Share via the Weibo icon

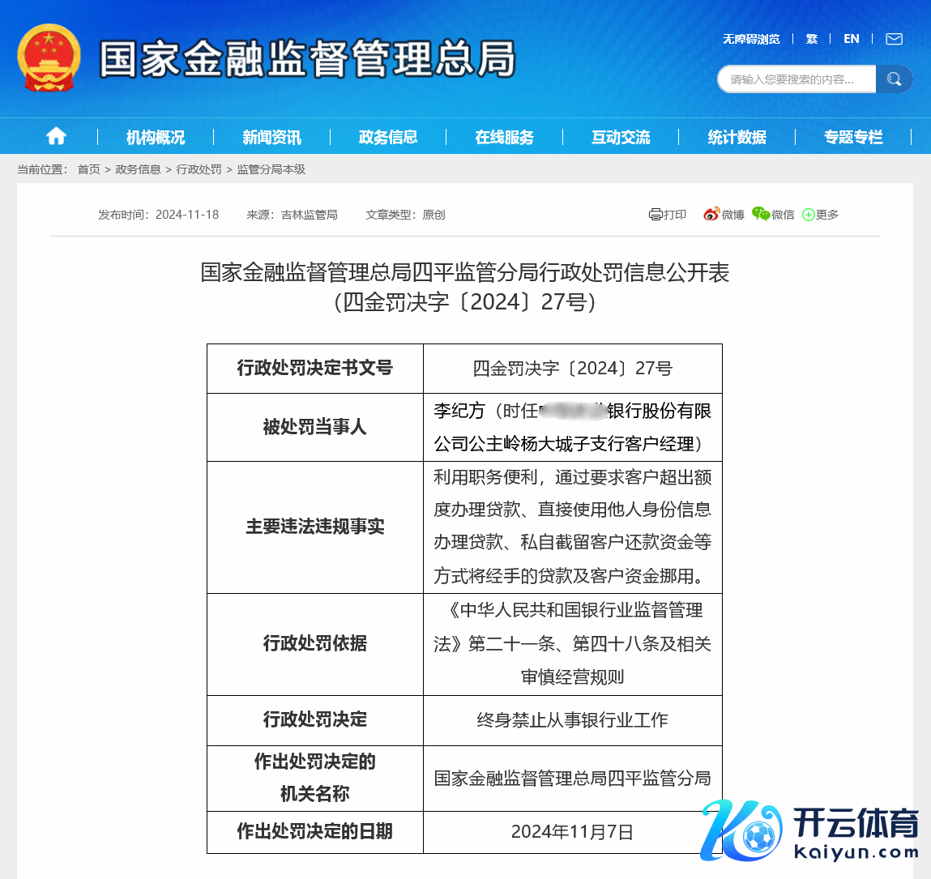point(711,214)
